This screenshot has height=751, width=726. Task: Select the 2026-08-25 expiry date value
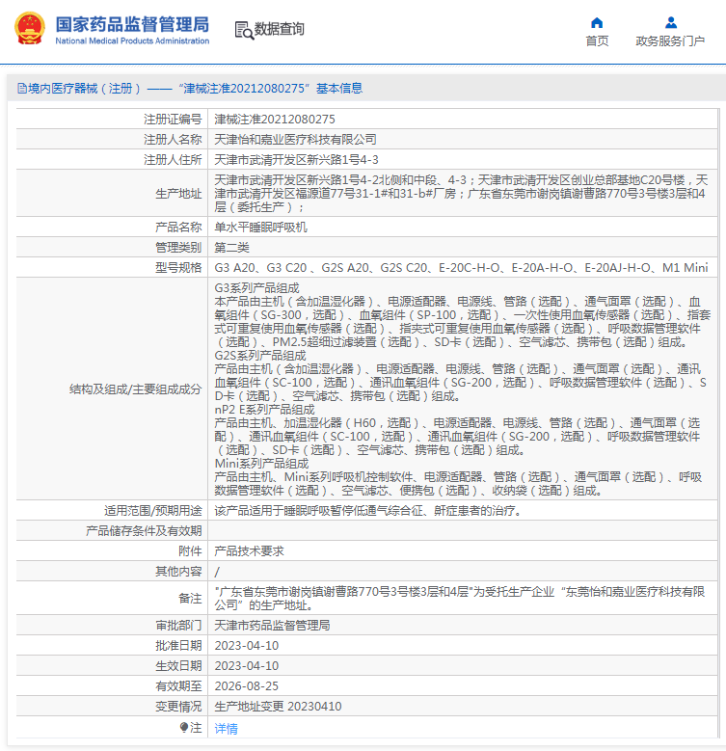pyautogui.click(x=246, y=686)
